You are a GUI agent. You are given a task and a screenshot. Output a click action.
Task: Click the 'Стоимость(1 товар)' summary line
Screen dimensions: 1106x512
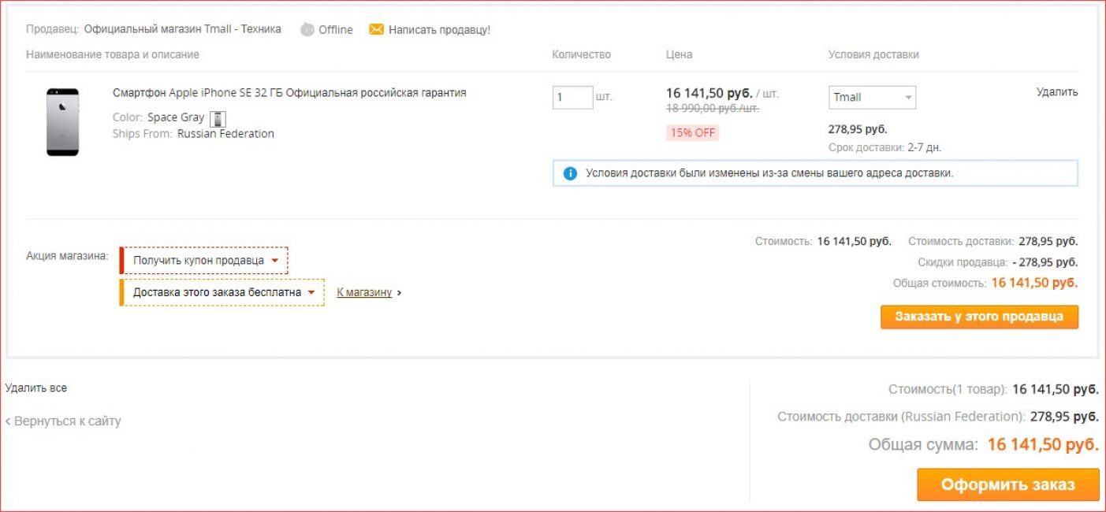(993, 389)
